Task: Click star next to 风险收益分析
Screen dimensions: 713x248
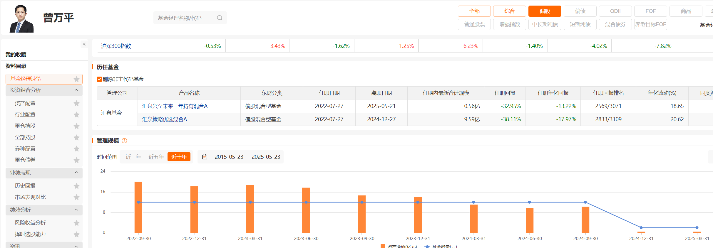Action: coord(76,223)
